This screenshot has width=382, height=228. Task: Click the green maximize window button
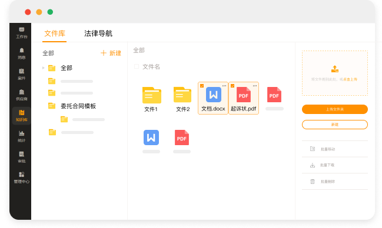[50, 12]
